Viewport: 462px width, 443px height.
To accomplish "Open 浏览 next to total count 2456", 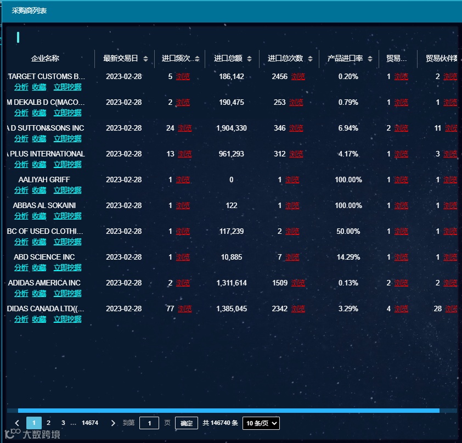I will pos(298,77).
